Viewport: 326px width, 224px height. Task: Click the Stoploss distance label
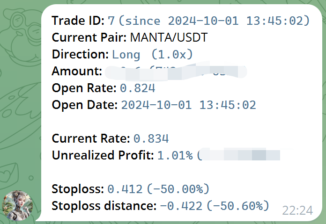point(104,206)
